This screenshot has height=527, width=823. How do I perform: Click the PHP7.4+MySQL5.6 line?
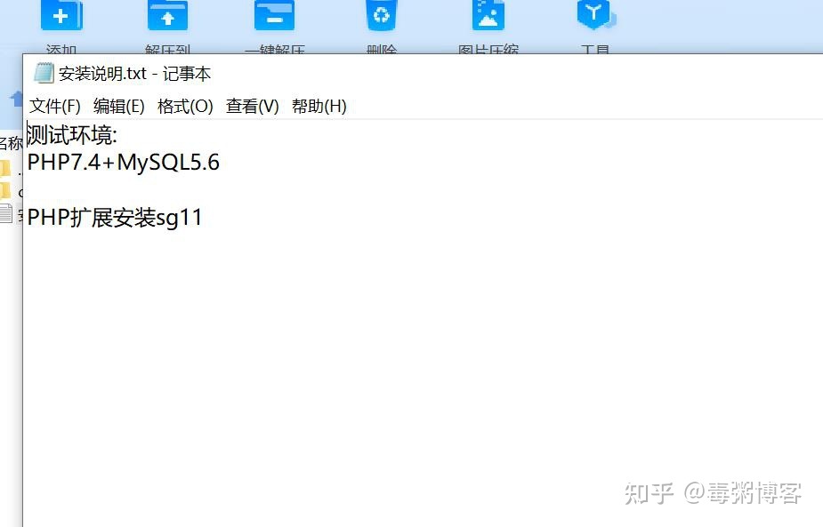tap(123, 163)
